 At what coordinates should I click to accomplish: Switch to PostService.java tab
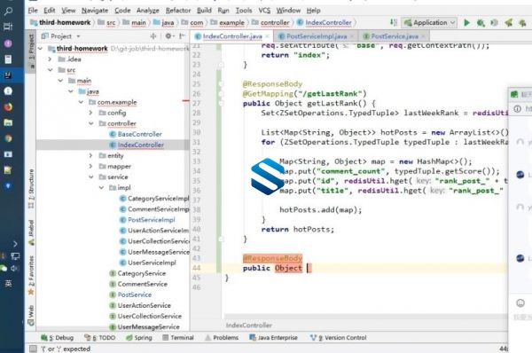coord(395,36)
